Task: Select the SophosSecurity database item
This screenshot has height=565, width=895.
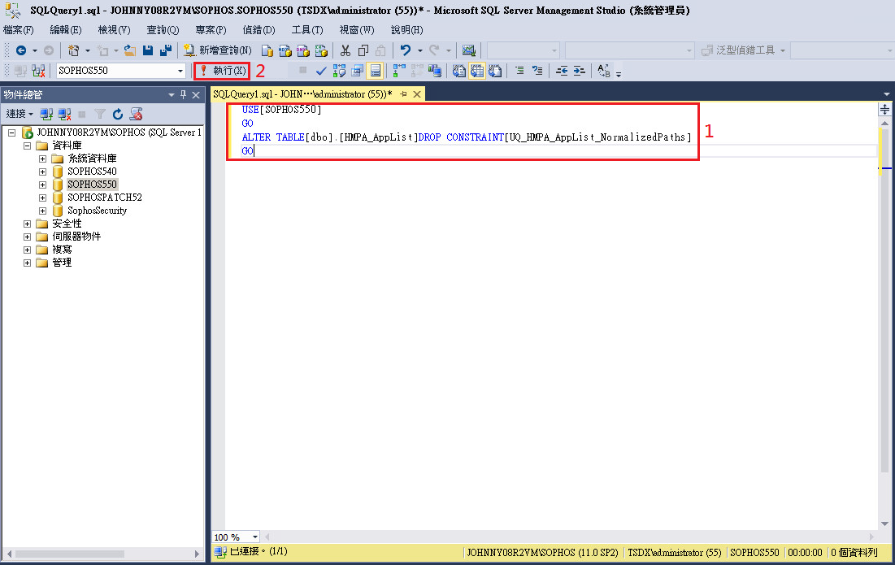Action: [x=97, y=211]
